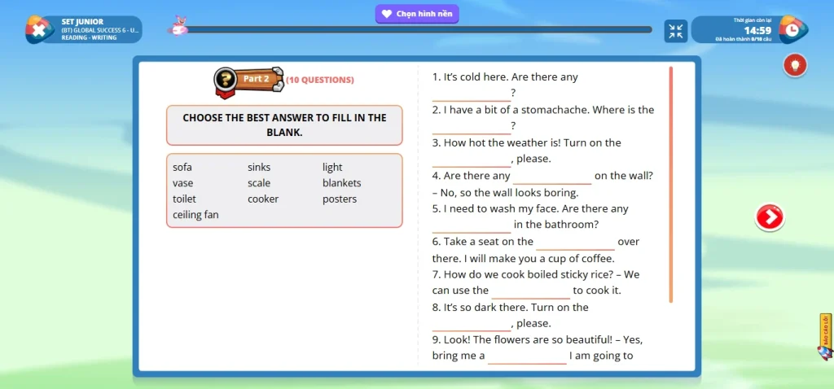Close the quiz with the X icon

pos(39,30)
